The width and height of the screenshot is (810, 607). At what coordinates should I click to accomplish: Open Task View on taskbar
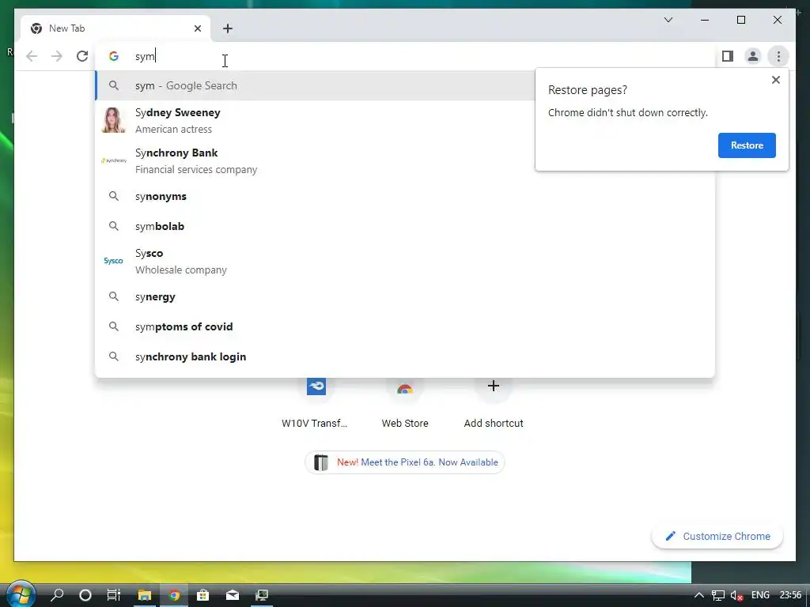click(114, 595)
